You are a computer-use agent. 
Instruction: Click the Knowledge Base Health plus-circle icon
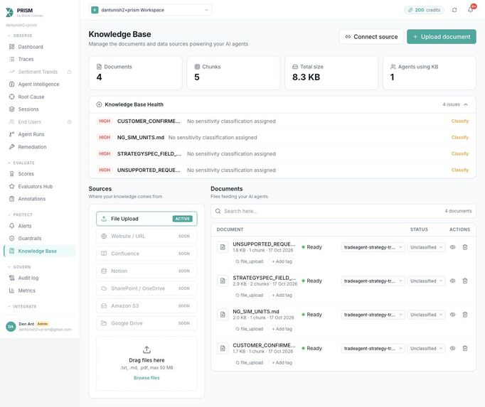[x=99, y=104]
